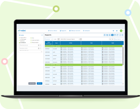Click the 11:50 column header
140x109 pixels.
click(x=91, y=43)
